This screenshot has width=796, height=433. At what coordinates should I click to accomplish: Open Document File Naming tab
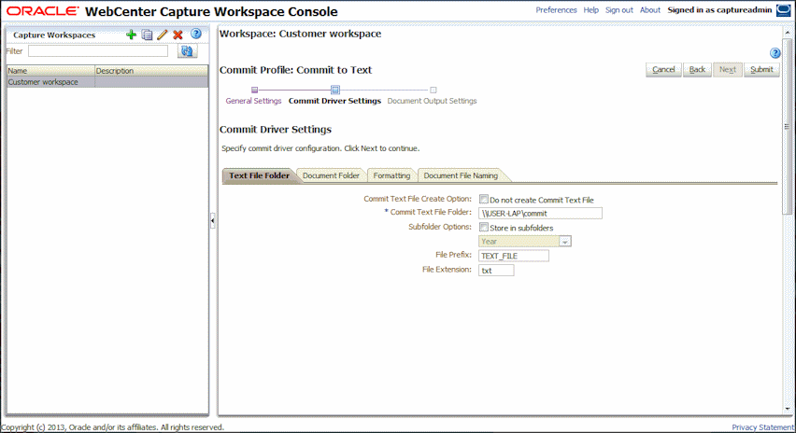(461, 175)
